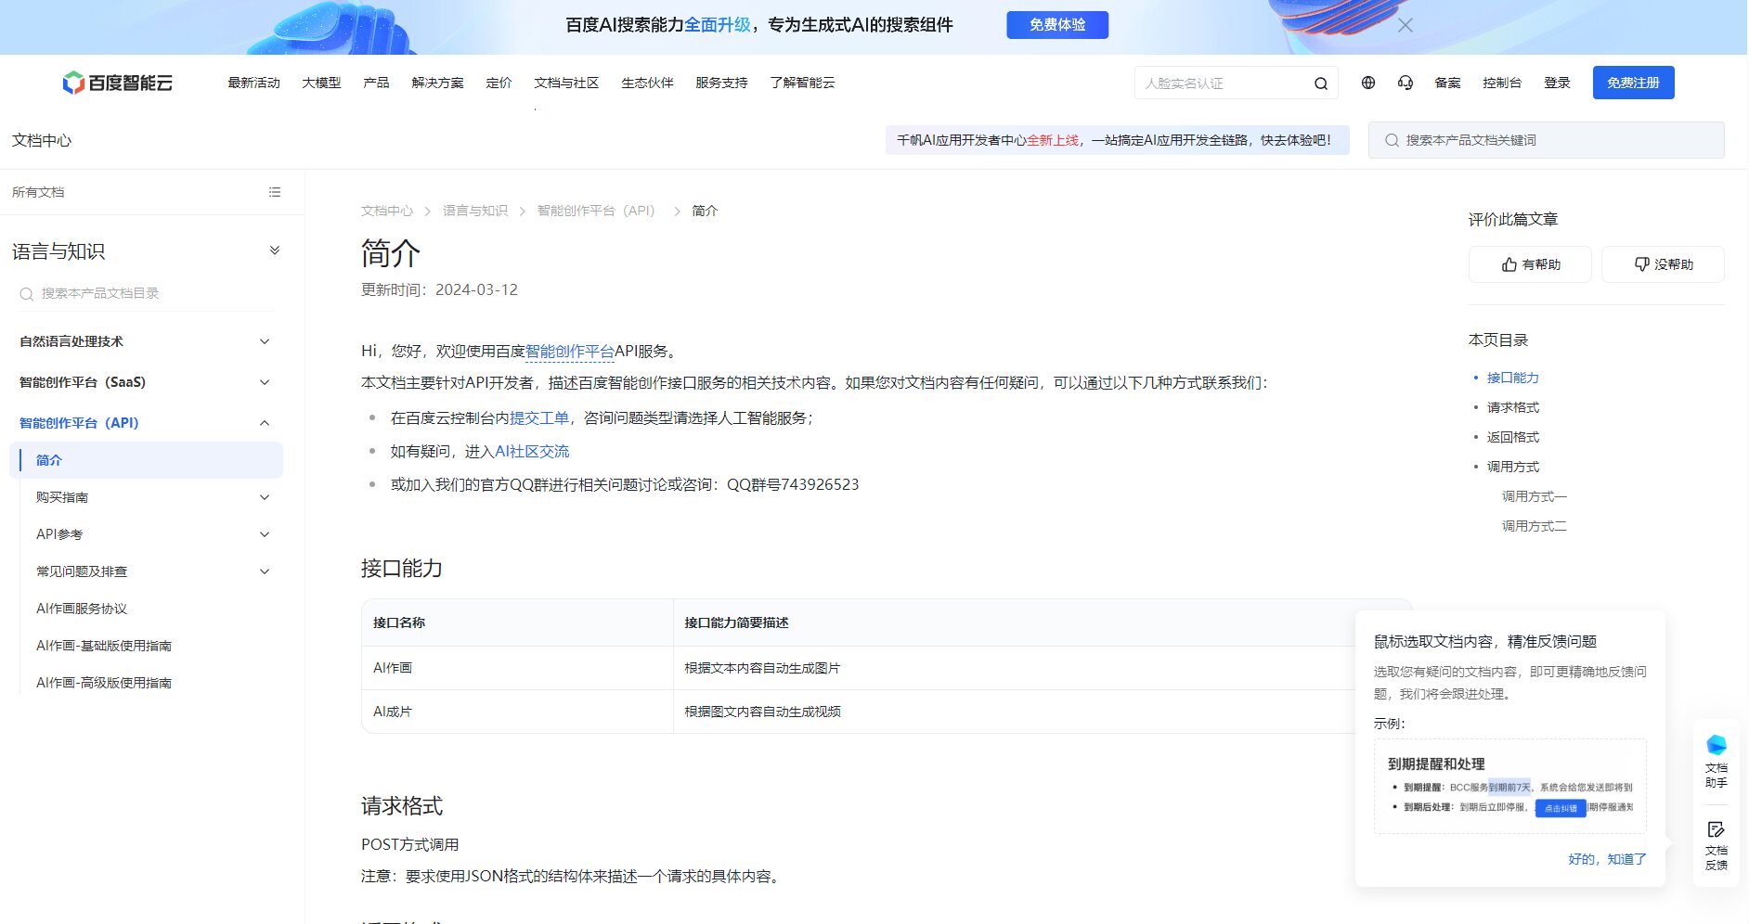Select 简介 in the sidebar
Screen dimensions: 1749x924
pos(146,460)
